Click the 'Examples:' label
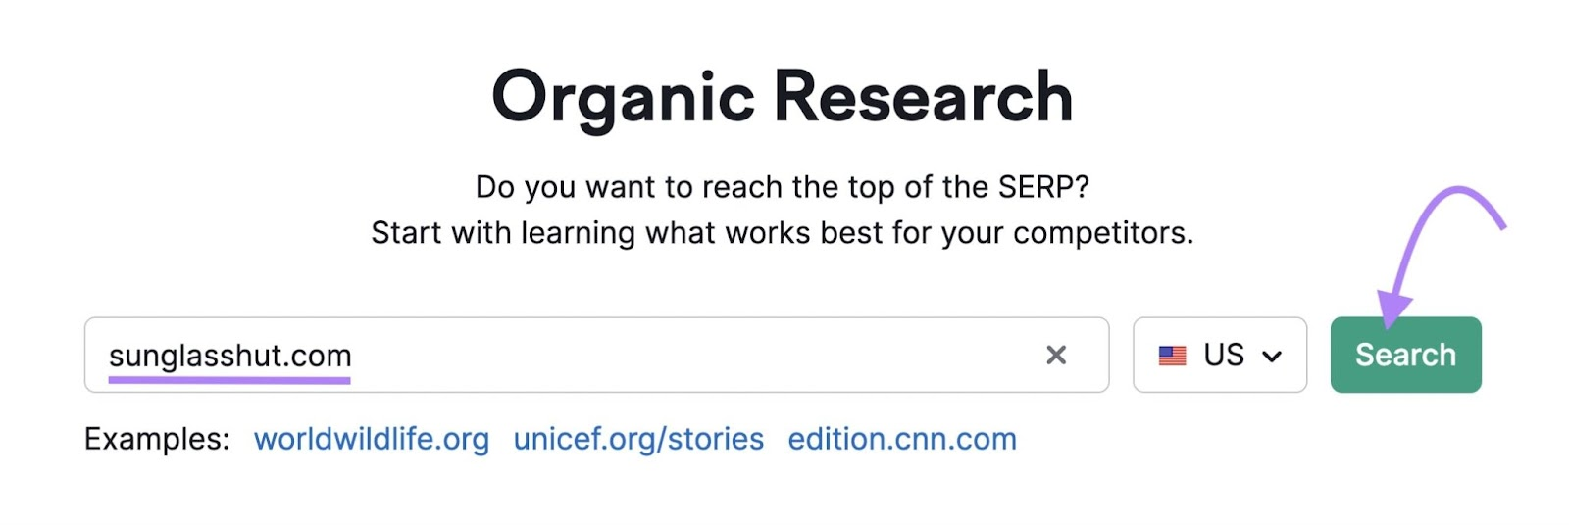Screen dimensions: 1569x525 tap(157, 439)
